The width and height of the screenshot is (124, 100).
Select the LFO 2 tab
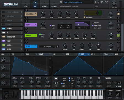[71, 54]
